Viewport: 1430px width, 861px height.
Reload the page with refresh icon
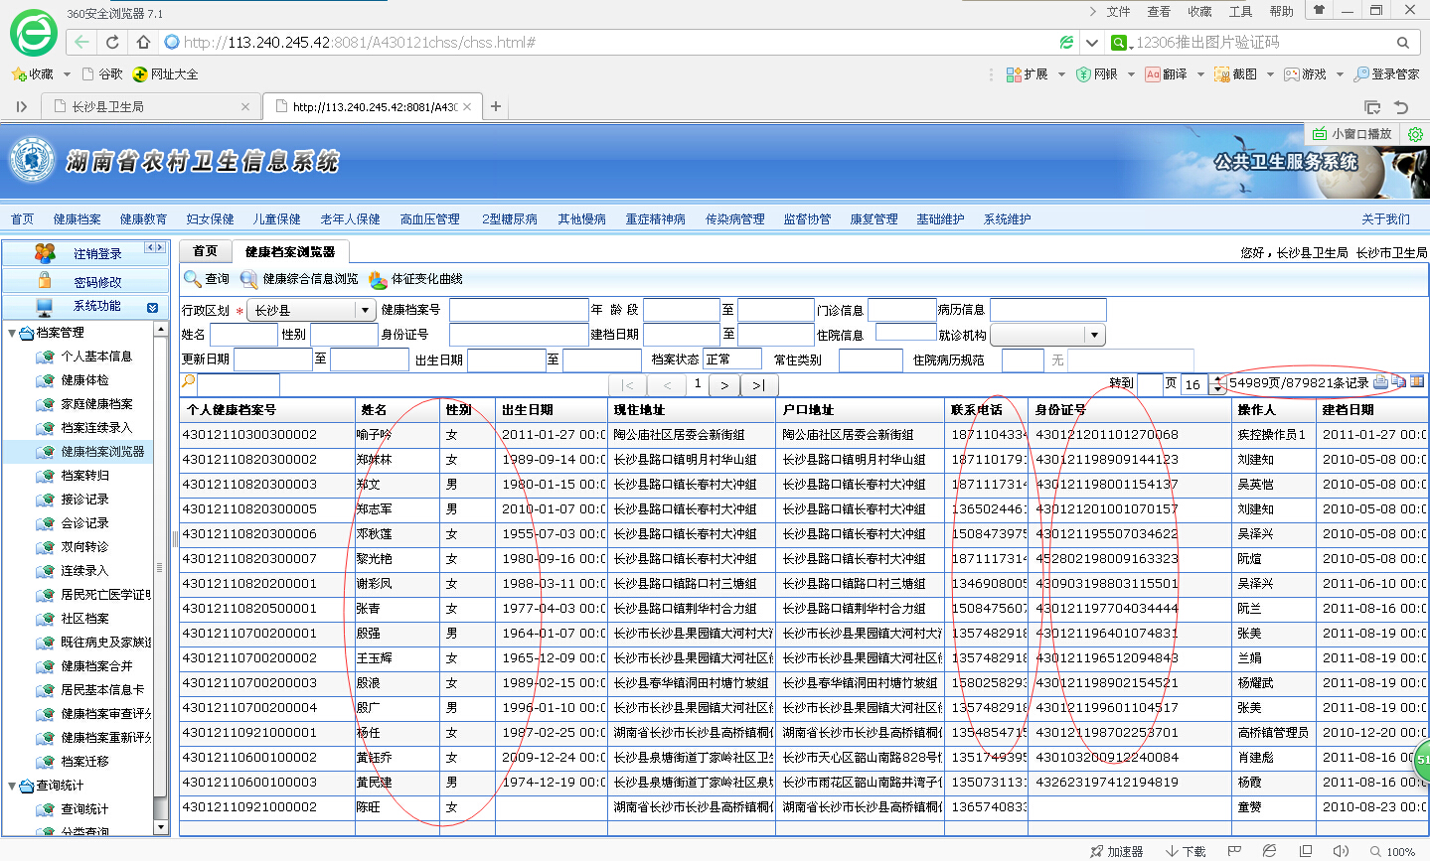click(x=112, y=42)
